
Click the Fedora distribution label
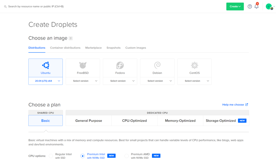120,73
